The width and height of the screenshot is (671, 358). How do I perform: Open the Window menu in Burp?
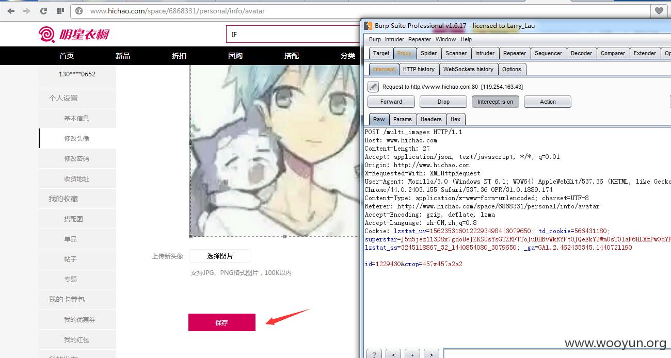click(445, 39)
